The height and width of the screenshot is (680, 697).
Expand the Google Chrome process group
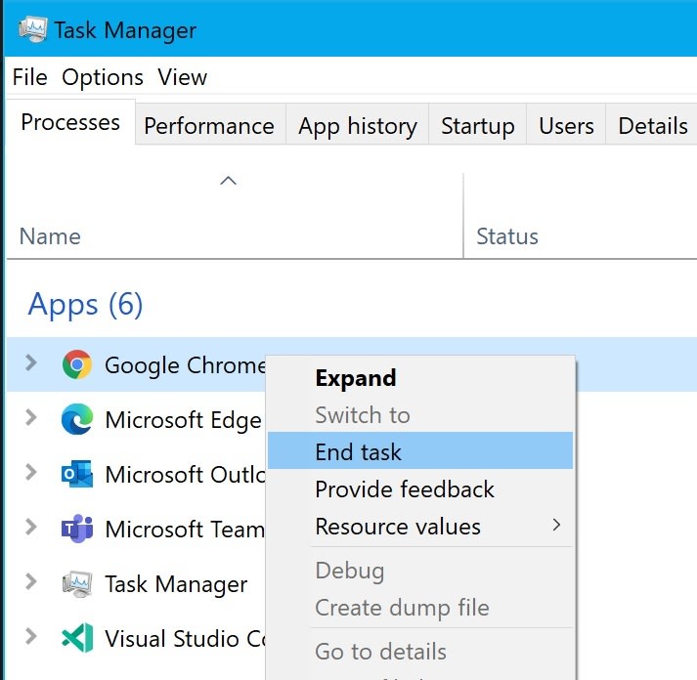tap(30, 362)
